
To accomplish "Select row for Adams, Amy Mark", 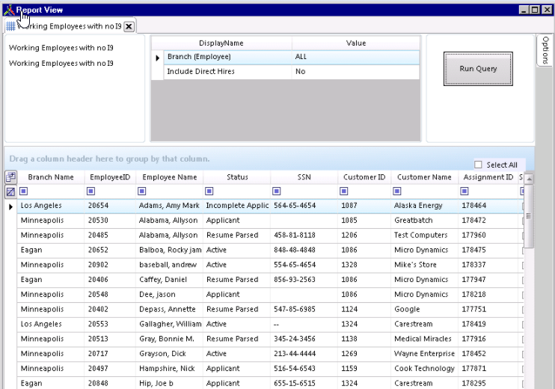I will [x=270, y=206].
